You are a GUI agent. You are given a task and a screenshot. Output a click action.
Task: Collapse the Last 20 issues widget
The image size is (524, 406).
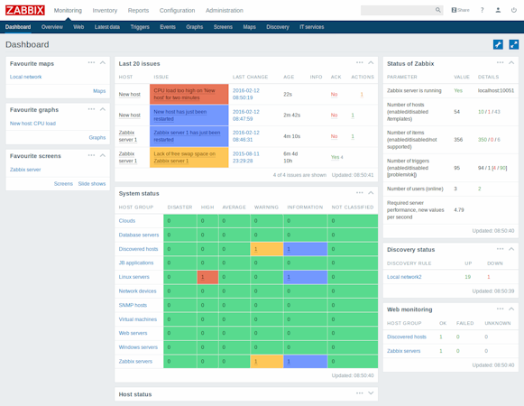pyautogui.click(x=371, y=62)
